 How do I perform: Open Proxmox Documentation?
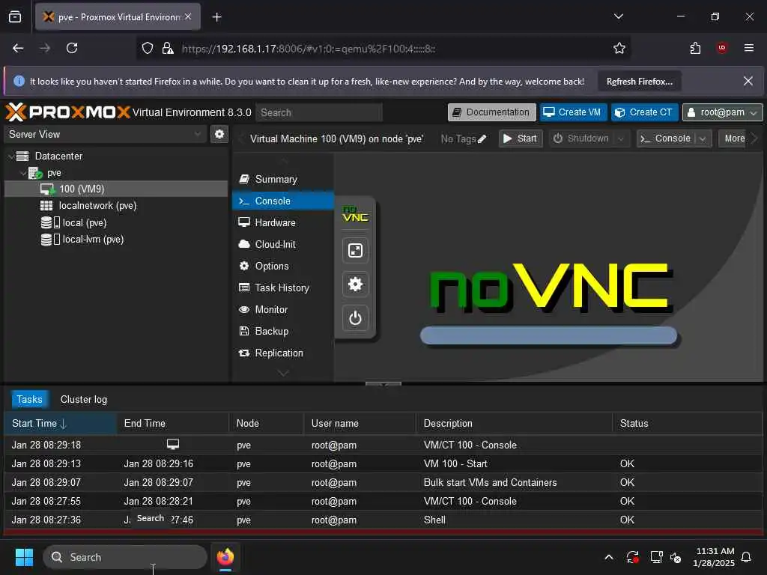(491, 112)
